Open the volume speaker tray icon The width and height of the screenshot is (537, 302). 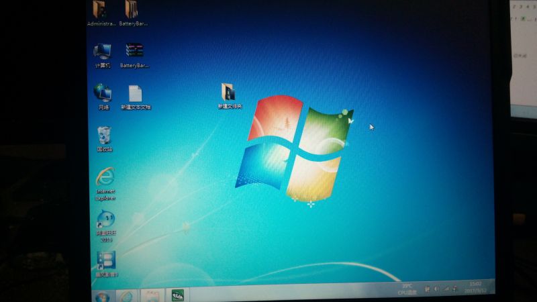[436, 289]
